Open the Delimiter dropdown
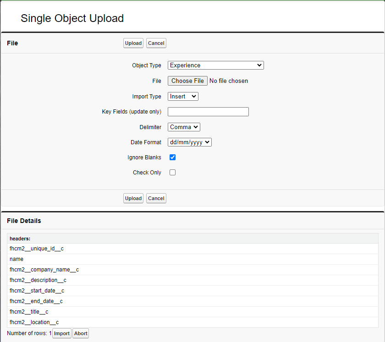385x342 pixels. click(x=184, y=127)
